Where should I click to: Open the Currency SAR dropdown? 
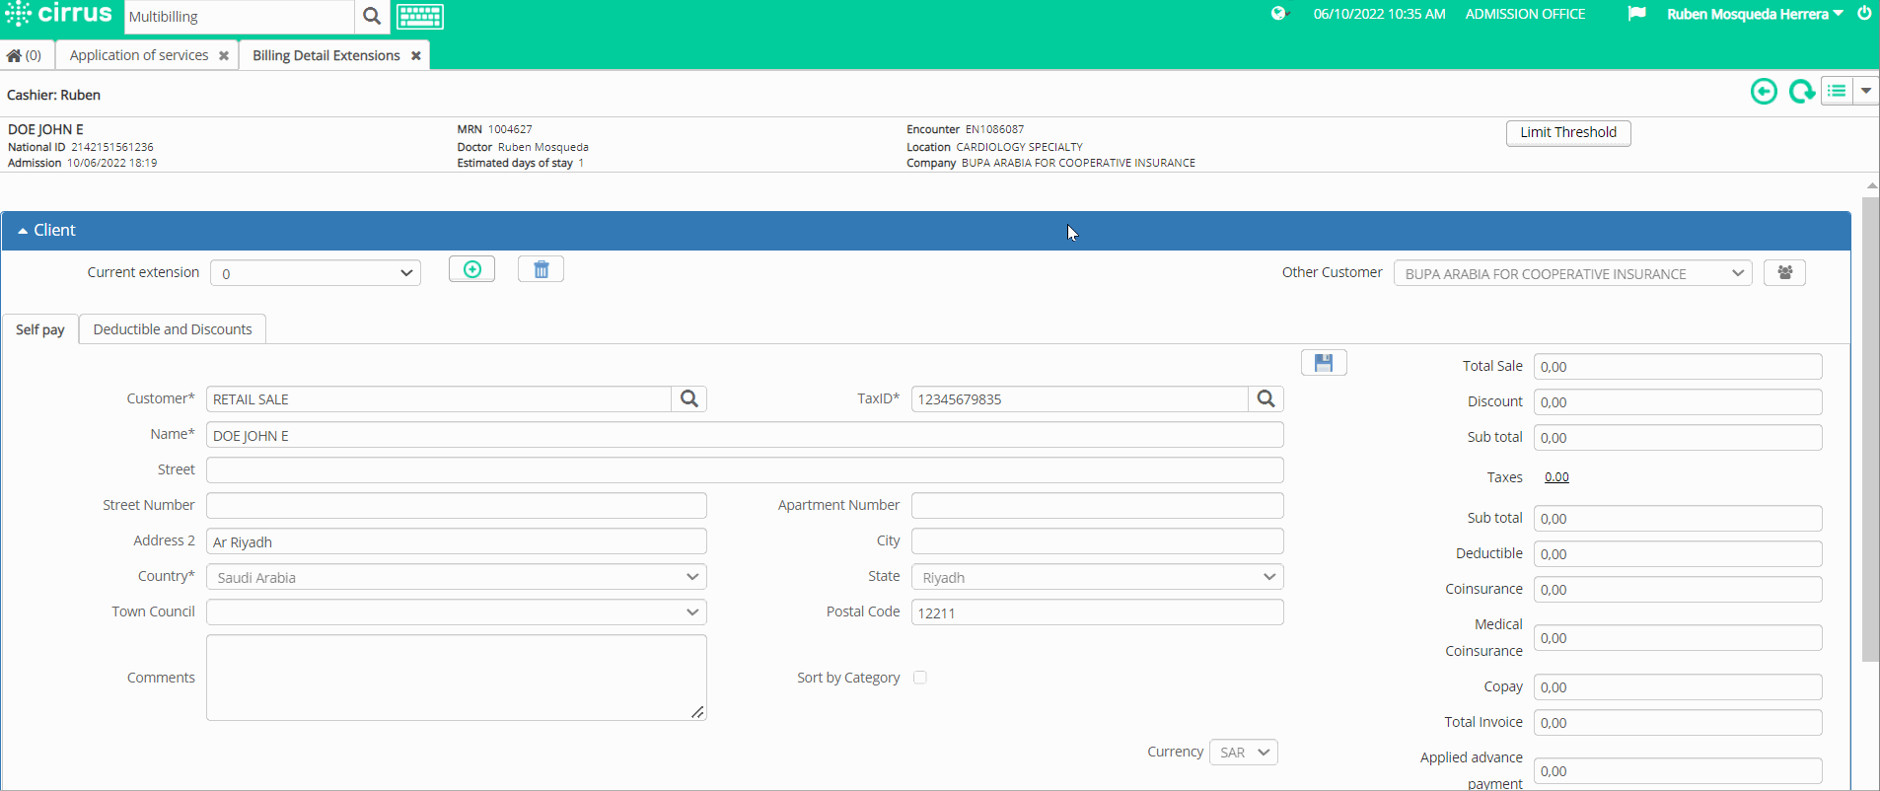[x=1244, y=753]
